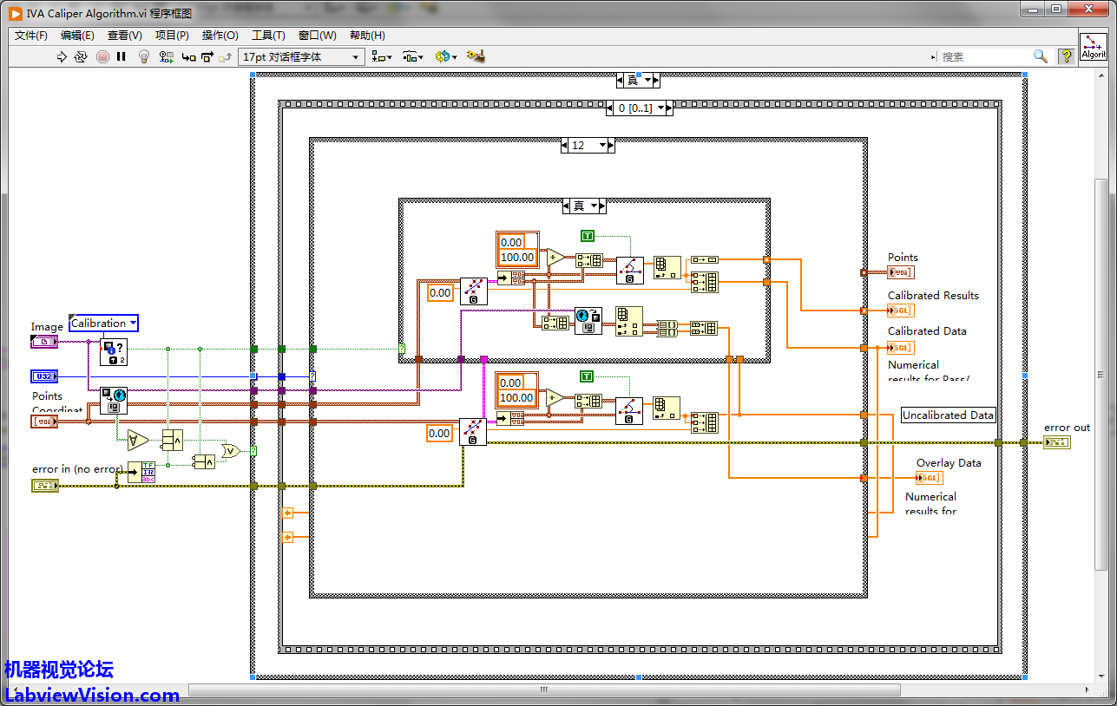The image size is (1117, 706).
Task: Click the Step Into toolbar icon
Action: click(187, 56)
